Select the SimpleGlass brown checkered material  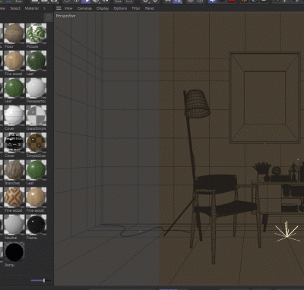tap(36, 143)
